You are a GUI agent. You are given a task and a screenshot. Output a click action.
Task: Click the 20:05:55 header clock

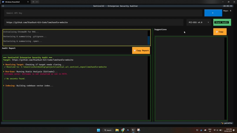228,6
